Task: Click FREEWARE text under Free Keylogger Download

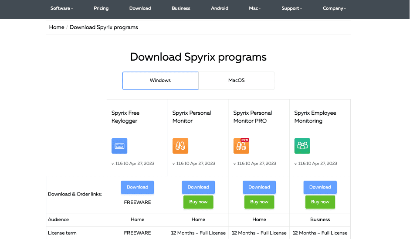Action: pos(137,202)
